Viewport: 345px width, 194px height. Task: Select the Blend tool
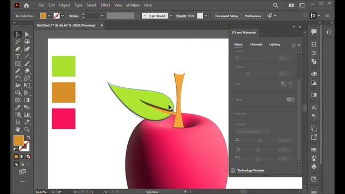point(27,107)
